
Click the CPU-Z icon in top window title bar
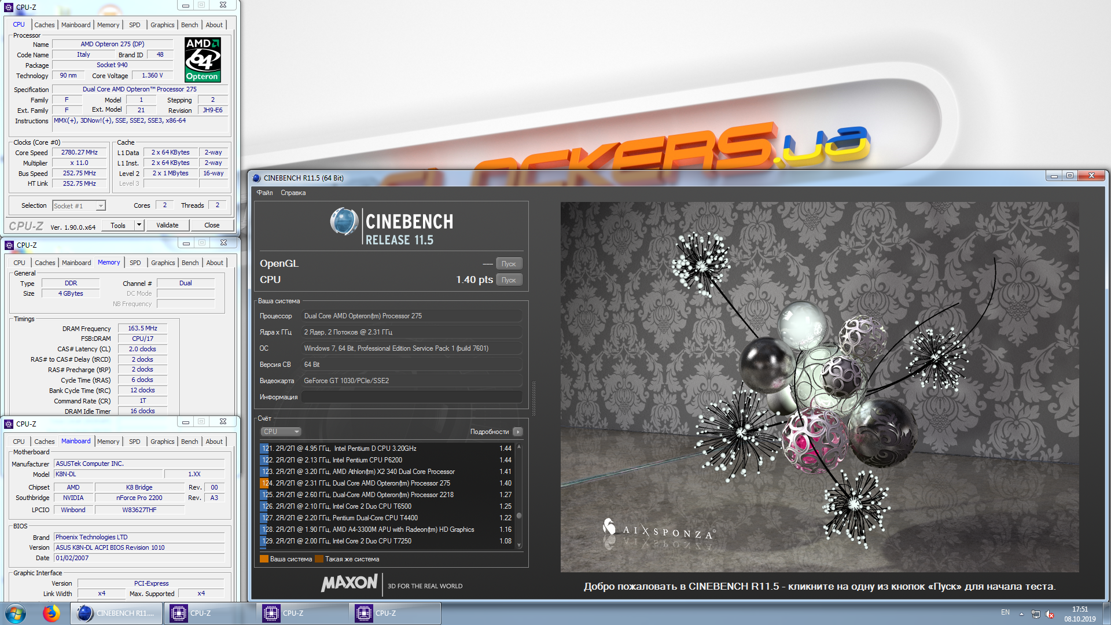(9, 8)
